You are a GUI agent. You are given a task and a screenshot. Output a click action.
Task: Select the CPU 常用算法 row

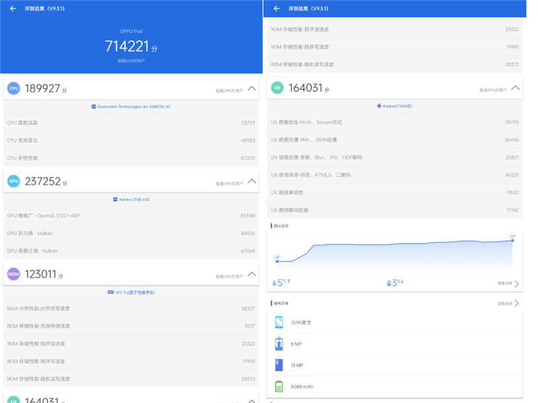pyautogui.click(x=131, y=141)
